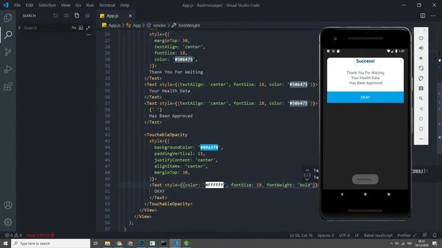This screenshot has height=248, width=442.
Task: Click the #00a3f0 backgroundColor value
Action: coord(209,147)
